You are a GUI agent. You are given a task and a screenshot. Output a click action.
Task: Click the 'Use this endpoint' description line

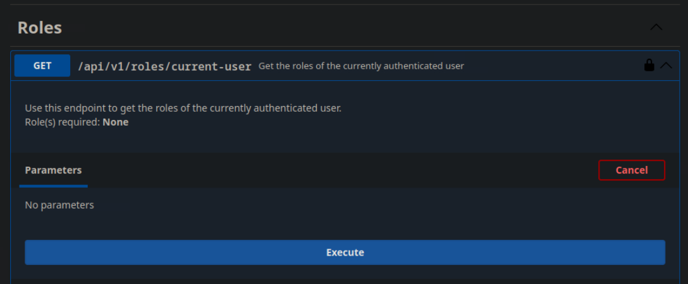coord(183,108)
